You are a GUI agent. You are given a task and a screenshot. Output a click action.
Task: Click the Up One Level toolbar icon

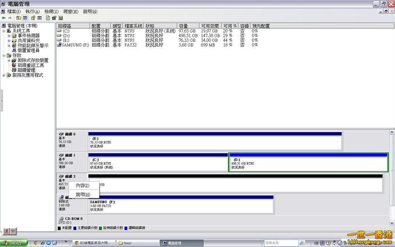19,18
